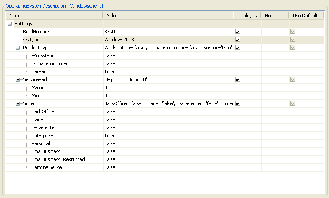Collapse the ProductType node

point(18,48)
